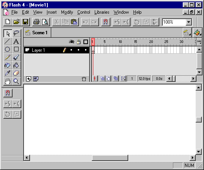This screenshot has width=204, height=170.
Task: Click the Add Layer icon
Action: 28,79
